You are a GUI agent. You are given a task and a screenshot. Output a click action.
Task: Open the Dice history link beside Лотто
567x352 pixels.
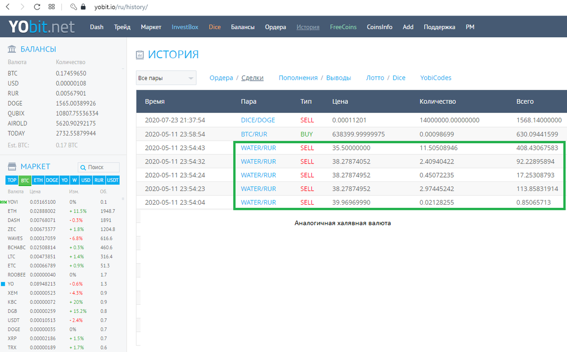(x=399, y=78)
